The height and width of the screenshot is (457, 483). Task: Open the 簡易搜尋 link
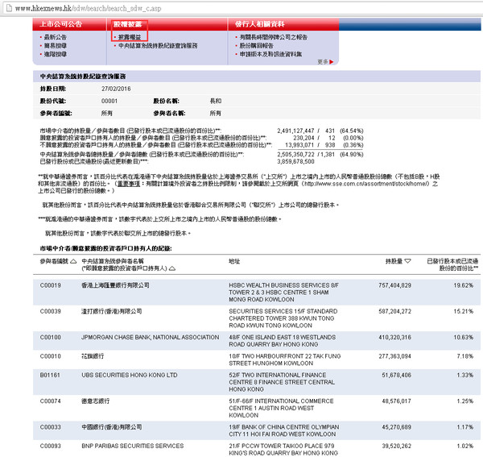[x=55, y=46]
